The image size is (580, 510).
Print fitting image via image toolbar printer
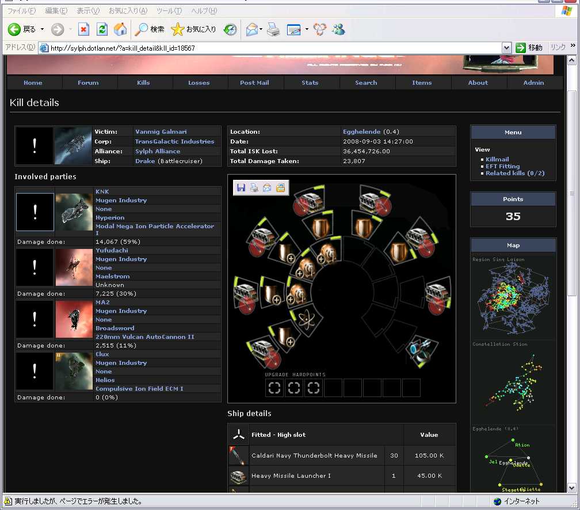click(x=254, y=188)
